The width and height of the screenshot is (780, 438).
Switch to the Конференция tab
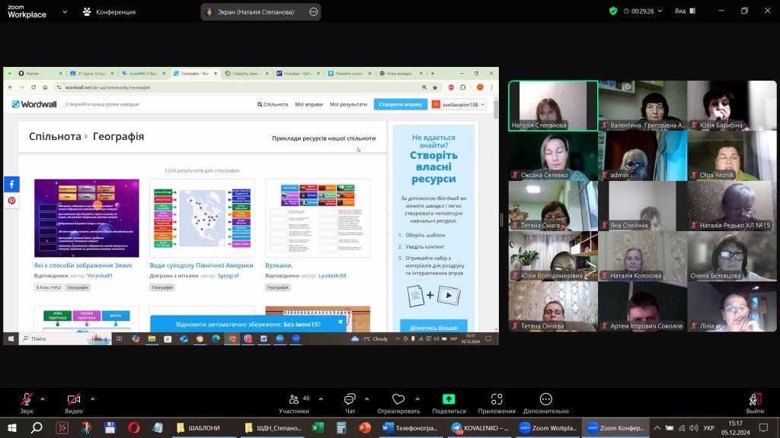(x=109, y=11)
